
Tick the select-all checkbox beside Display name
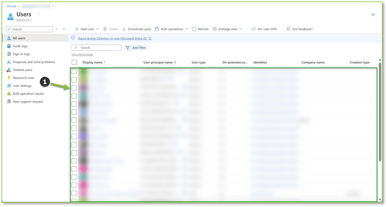pos(75,63)
